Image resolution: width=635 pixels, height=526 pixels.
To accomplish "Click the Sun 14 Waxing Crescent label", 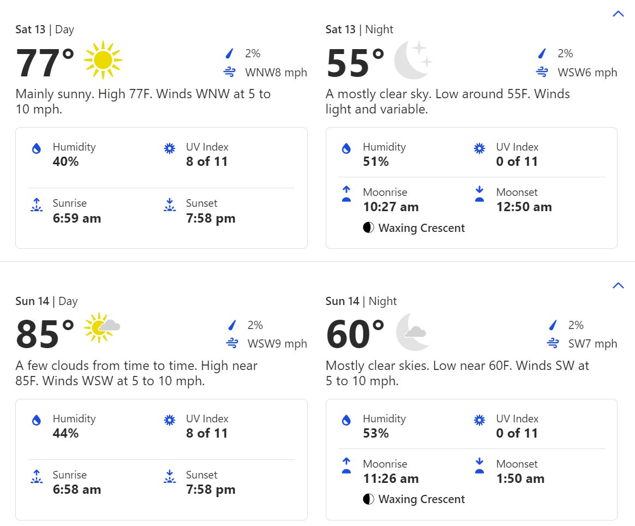I will [421, 499].
